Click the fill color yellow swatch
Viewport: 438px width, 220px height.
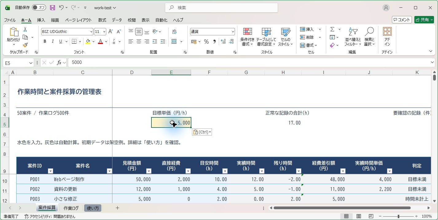(x=88, y=41)
